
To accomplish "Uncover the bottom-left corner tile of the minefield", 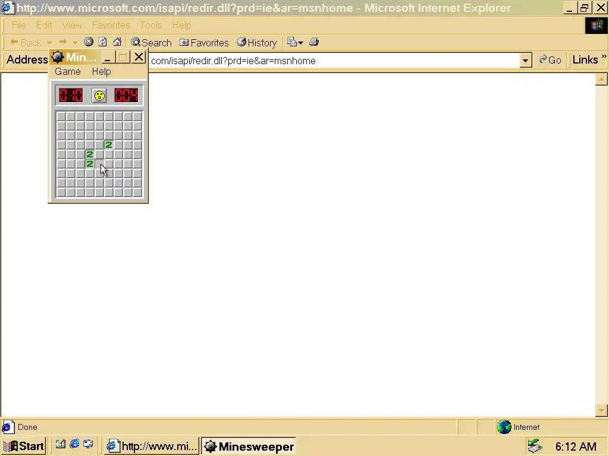I will (61, 192).
